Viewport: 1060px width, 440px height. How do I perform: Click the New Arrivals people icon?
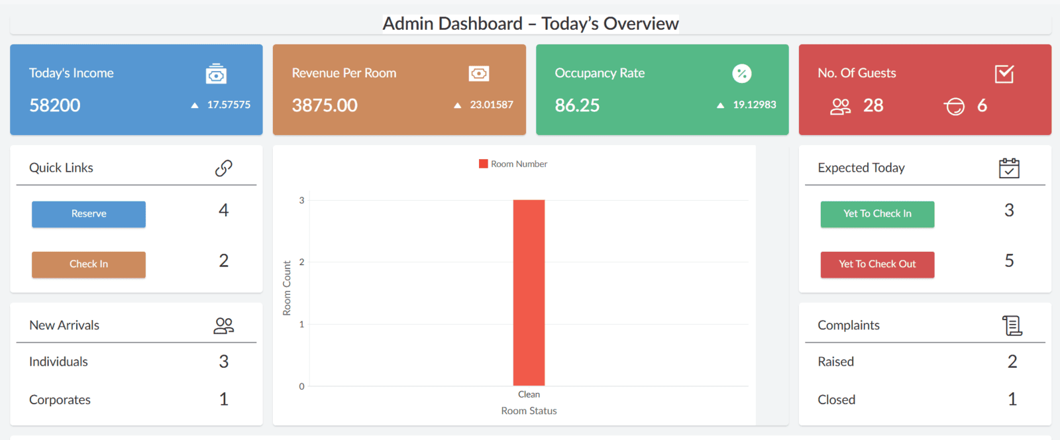pos(224,325)
